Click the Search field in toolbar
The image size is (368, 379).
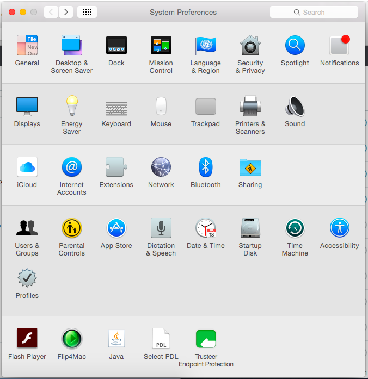pos(314,12)
